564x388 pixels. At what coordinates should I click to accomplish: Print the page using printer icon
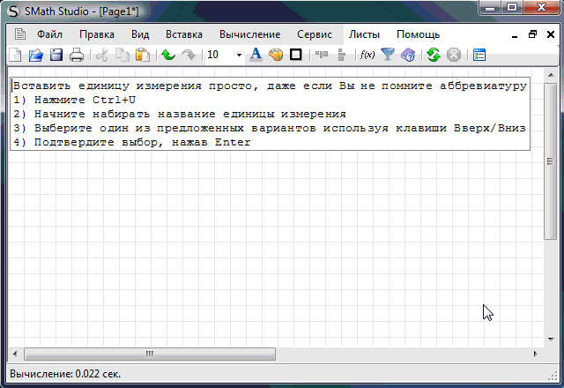click(77, 55)
